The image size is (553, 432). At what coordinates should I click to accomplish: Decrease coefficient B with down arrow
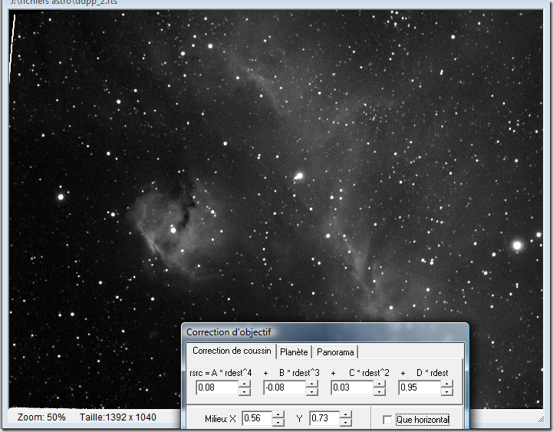[x=312, y=391]
